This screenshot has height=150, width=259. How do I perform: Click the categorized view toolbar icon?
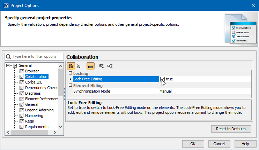click(x=71, y=65)
